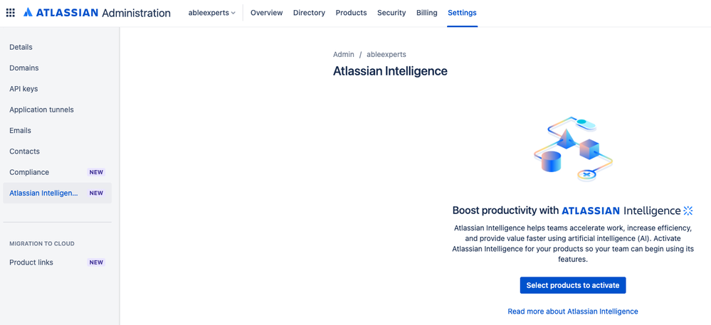Open Read more about Atlassian Intelligence link
This screenshot has width=711, height=325.
[x=573, y=311]
